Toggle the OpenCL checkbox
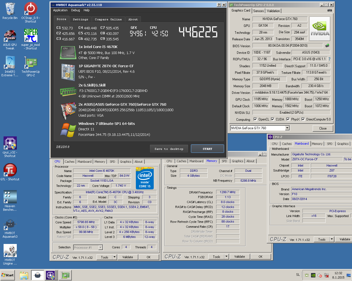The height and width of the screenshot is (281, 352). [255, 119]
